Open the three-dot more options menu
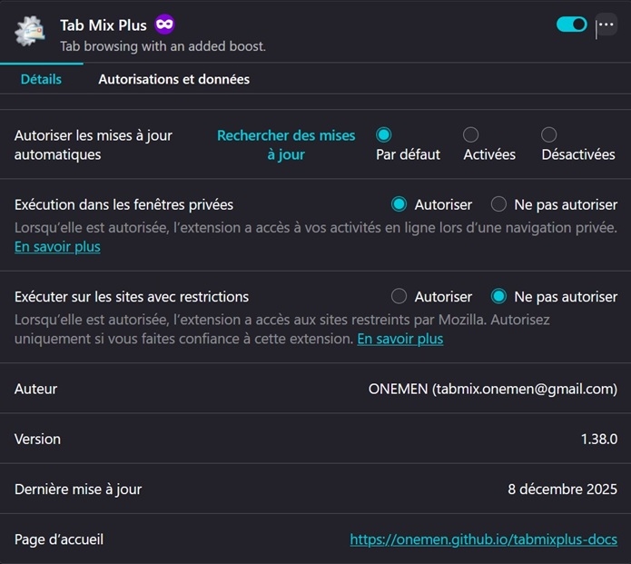The width and height of the screenshot is (631, 564). tap(606, 25)
